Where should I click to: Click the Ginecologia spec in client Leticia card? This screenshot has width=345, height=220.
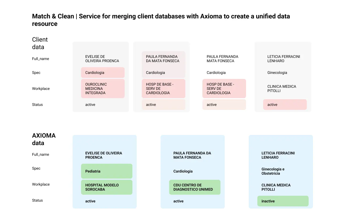click(x=277, y=73)
